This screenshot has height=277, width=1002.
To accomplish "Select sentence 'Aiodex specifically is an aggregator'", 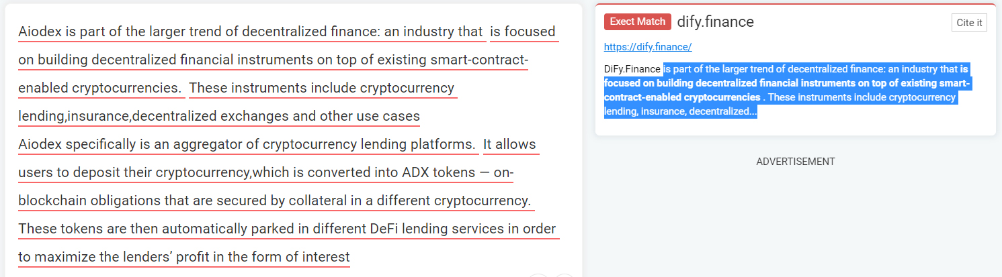I will pyautogui.click(x=247, y=144).
